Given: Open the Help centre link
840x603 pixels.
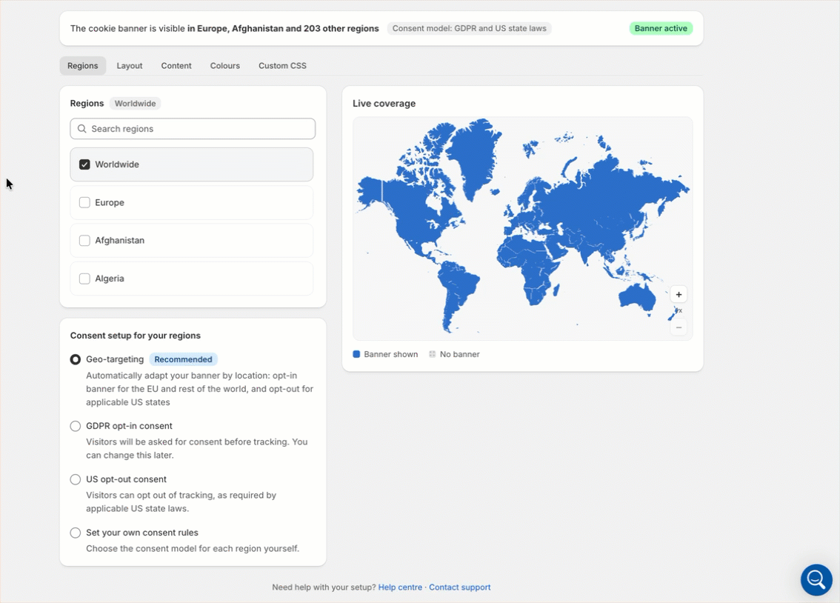Looking at the screenshot, I should point(400,587).
